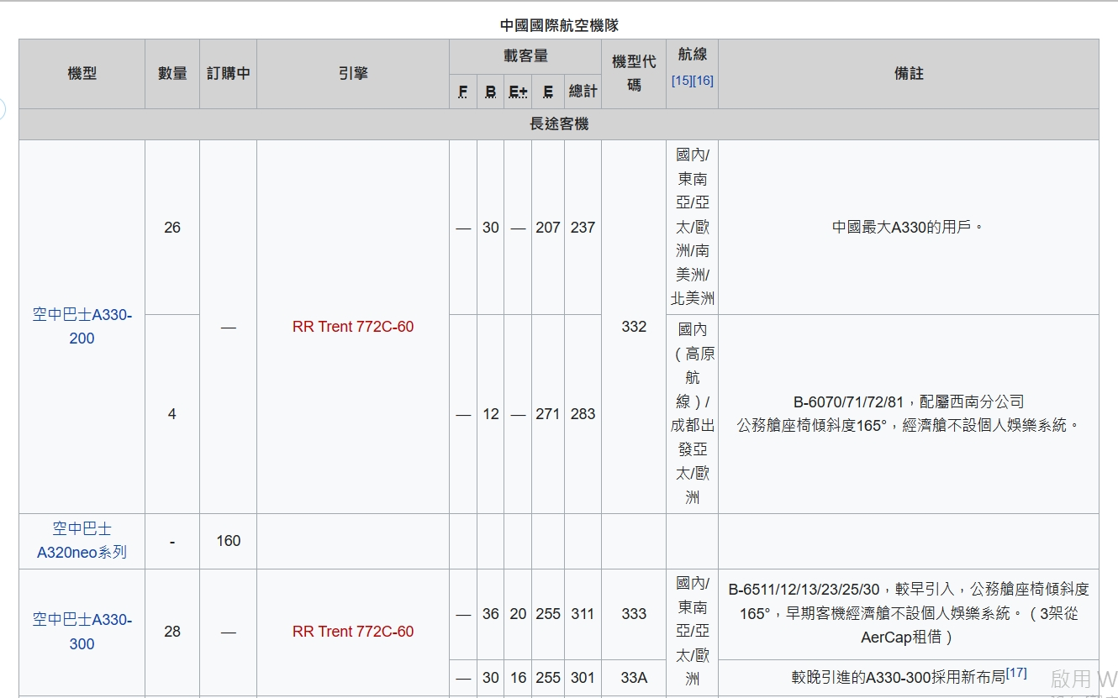Click the business seat count 36
The height and width of the screenshot is (698, 1118).
pos(491,614)
